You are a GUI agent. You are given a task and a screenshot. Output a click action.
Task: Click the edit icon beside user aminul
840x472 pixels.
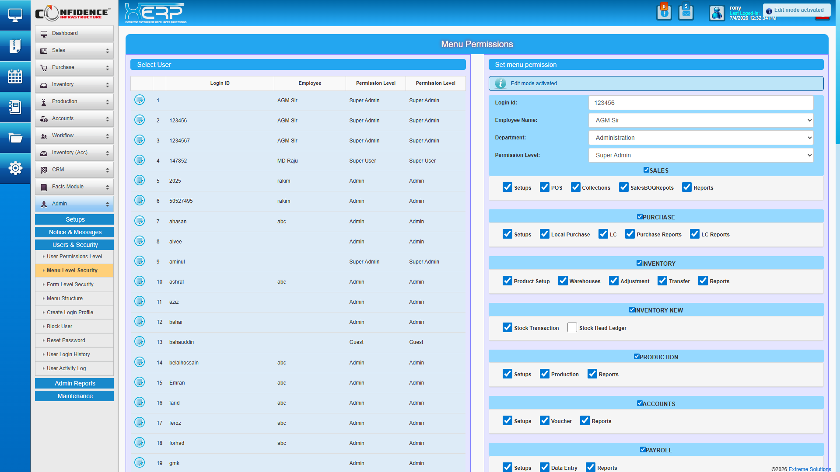pyautogui.click(x=140, y=261)
